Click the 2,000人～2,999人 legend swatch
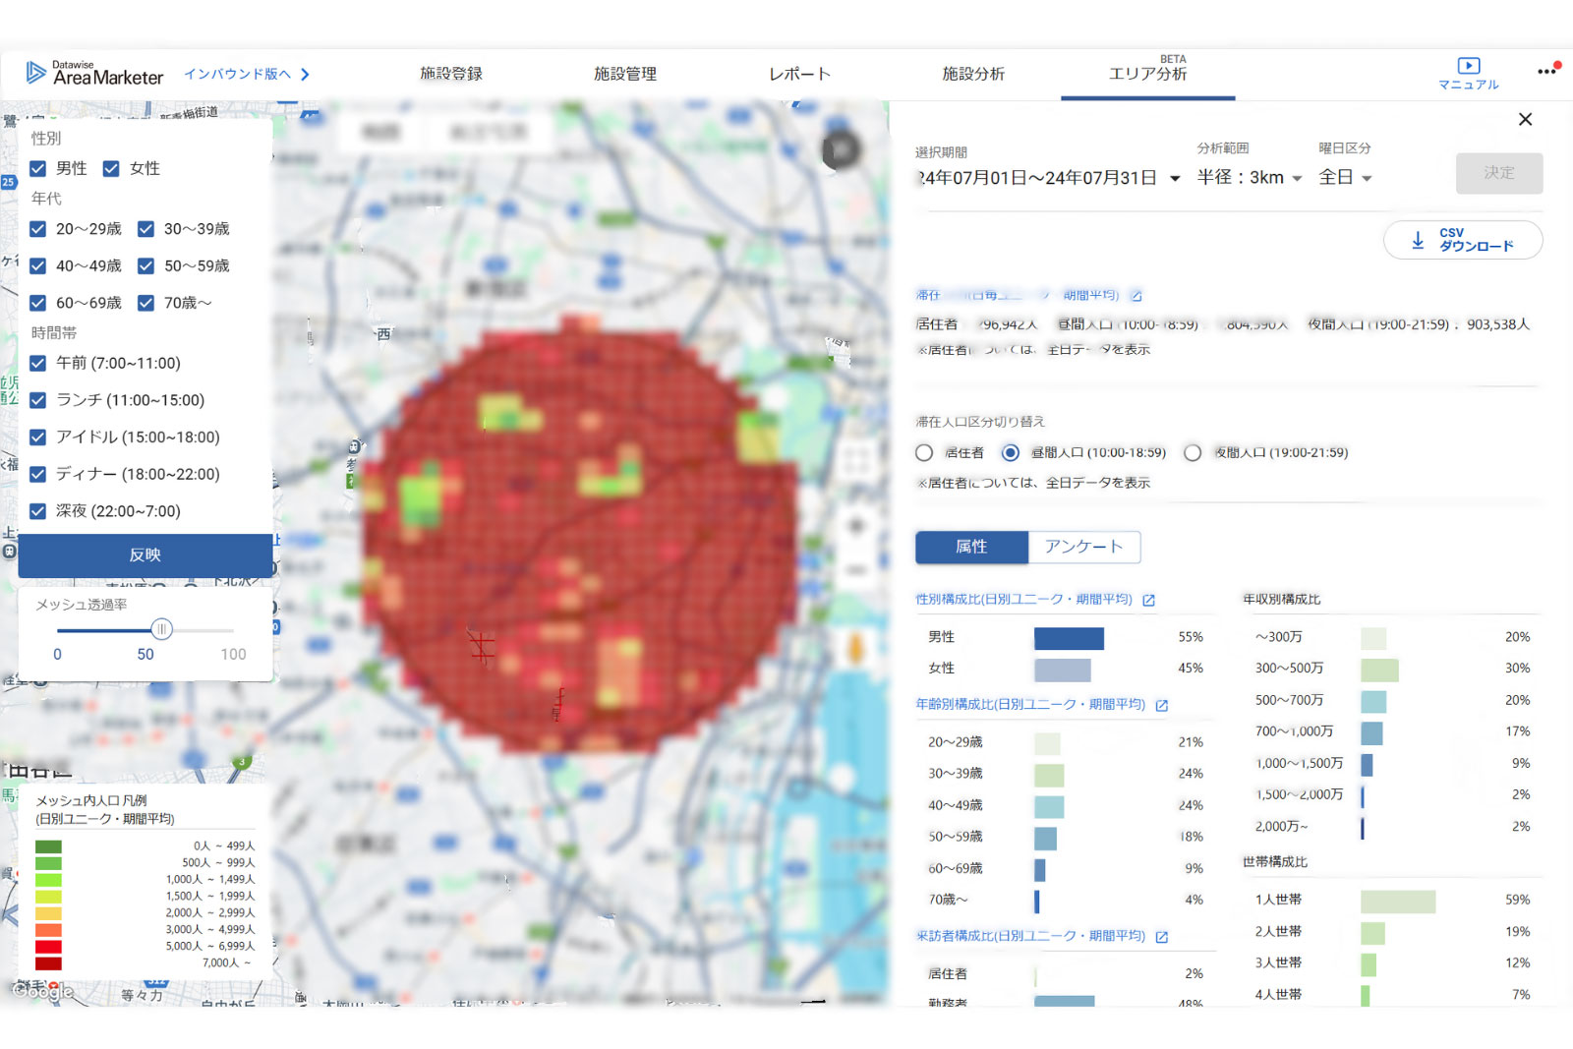 tap(48, 913)
